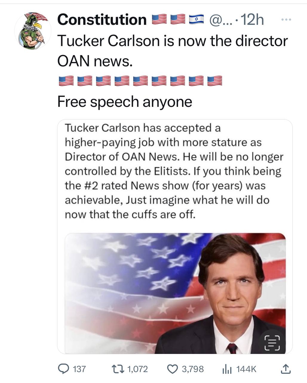Tap the Israel flag emoji beside name
The height and width of the screenshot is (383, 307).
tap(197, 20)
